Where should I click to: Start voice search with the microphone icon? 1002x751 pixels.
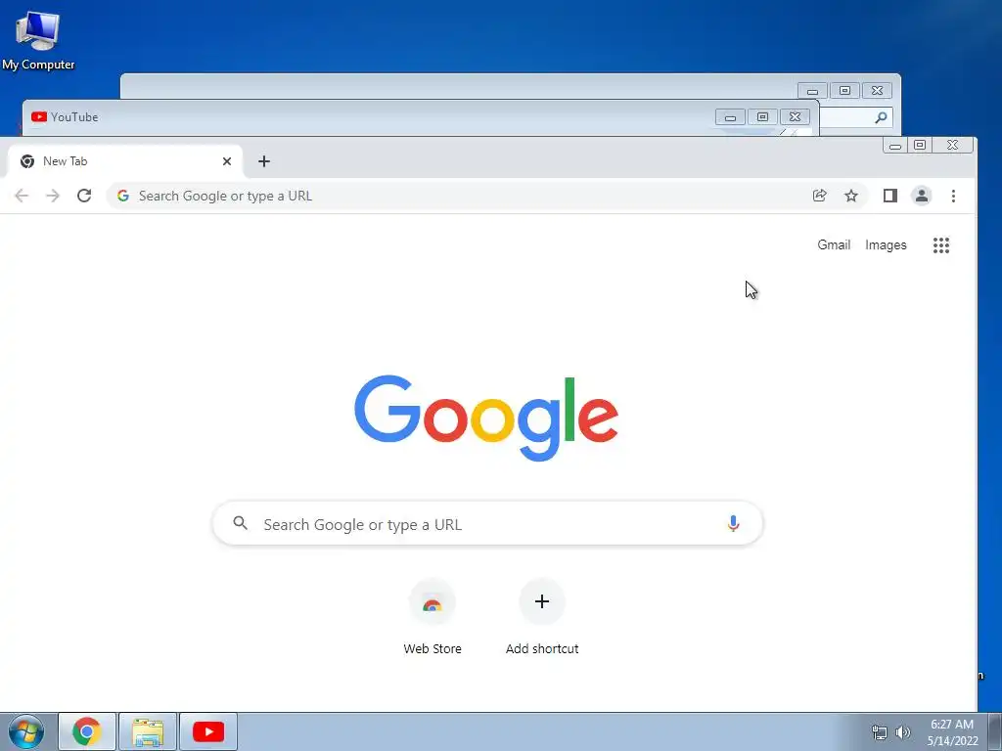(x=733, y=524)
